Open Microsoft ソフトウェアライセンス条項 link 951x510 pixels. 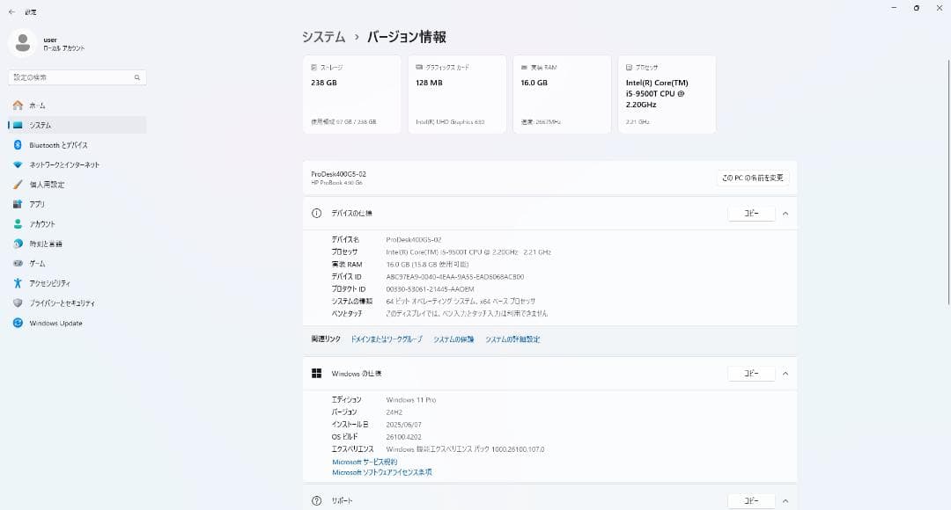click(x=381, y=472)
